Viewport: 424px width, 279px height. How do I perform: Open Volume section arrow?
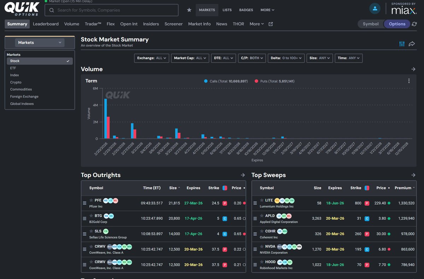(413, 69)
